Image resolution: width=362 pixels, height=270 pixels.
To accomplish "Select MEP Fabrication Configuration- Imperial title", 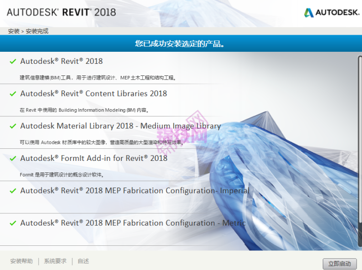I will pos(135,191).
